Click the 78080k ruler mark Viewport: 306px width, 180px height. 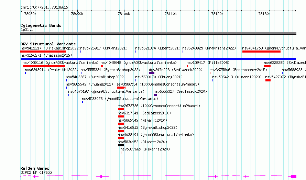coord(30,14)
